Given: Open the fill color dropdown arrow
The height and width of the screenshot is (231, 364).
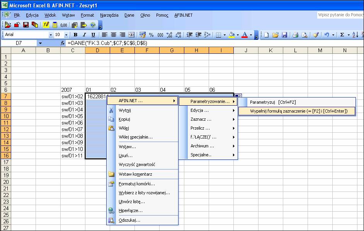Looking at the screenshot, I should click(238, 35).
